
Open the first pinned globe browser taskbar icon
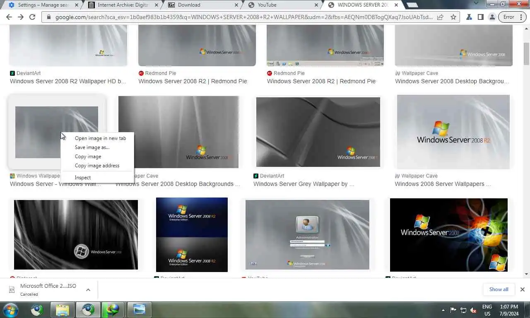point(37,310)
